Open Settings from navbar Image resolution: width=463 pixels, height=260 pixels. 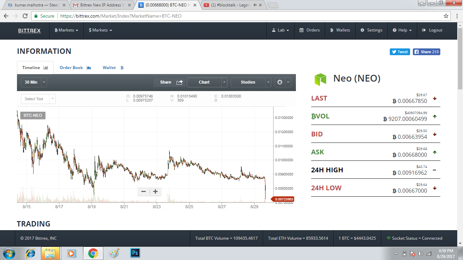[x=371, y=30]
